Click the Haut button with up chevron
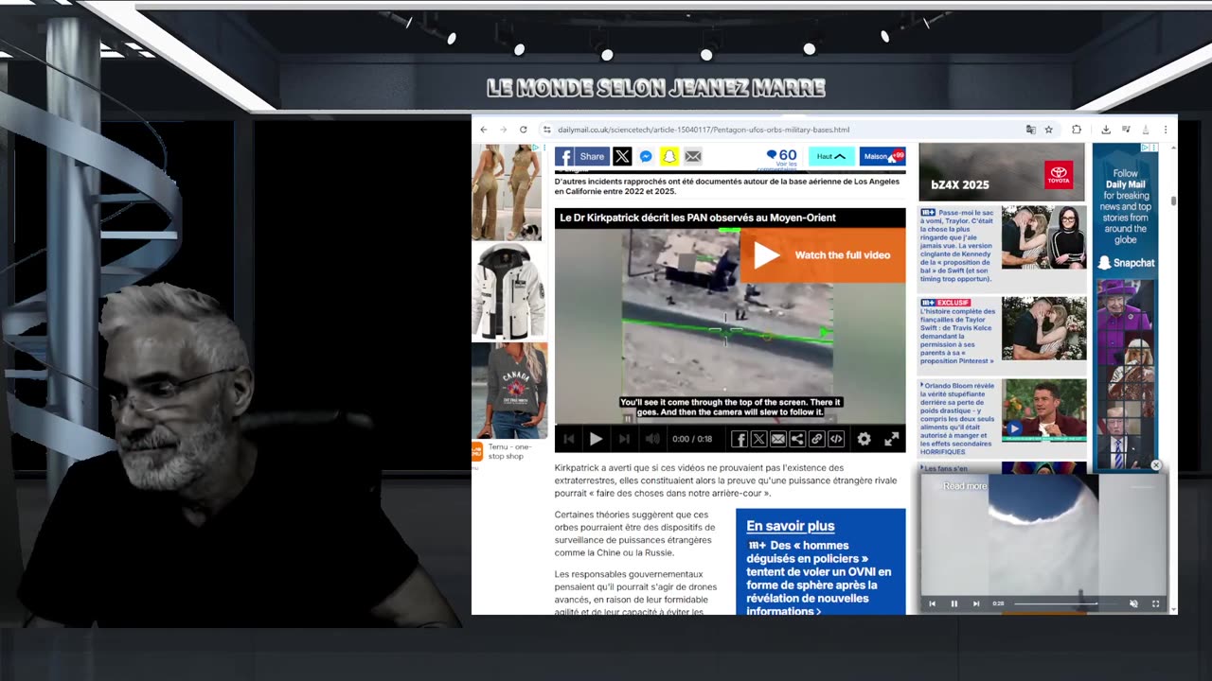This screenshot has height=681, width=1212. 831,156
